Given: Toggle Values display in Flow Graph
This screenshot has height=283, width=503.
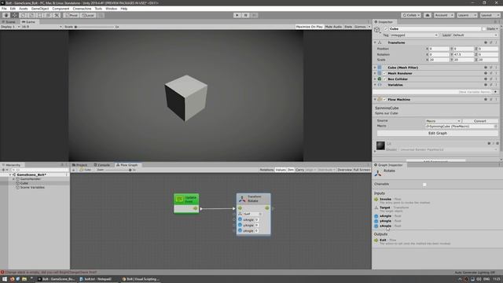Looking at the screenshot, I should (x=281, y=170).
